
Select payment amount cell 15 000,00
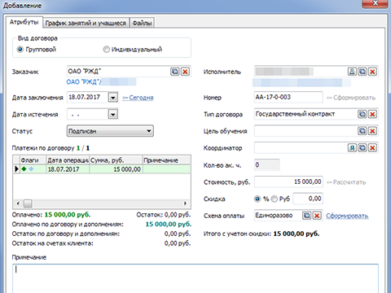pyautogui.click(x=116, y=169)
